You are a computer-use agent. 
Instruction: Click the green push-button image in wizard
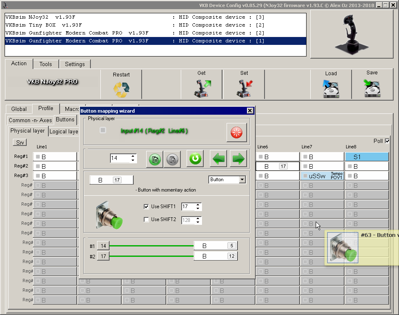point(109,215)
